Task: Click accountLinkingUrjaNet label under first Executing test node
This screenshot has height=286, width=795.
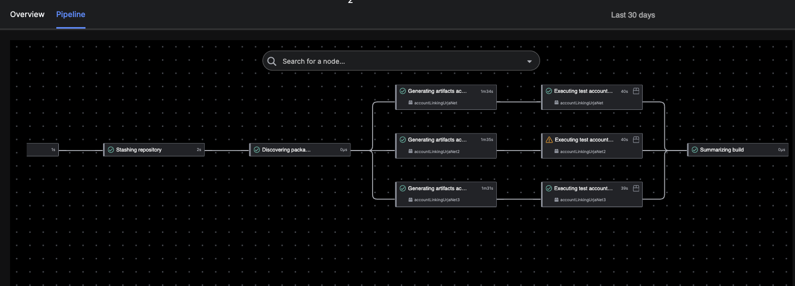Action: 581,103
